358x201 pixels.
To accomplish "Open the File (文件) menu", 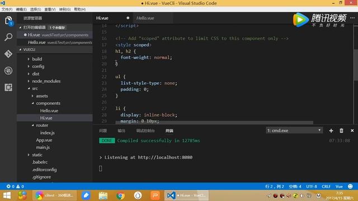I will (7, 9).
